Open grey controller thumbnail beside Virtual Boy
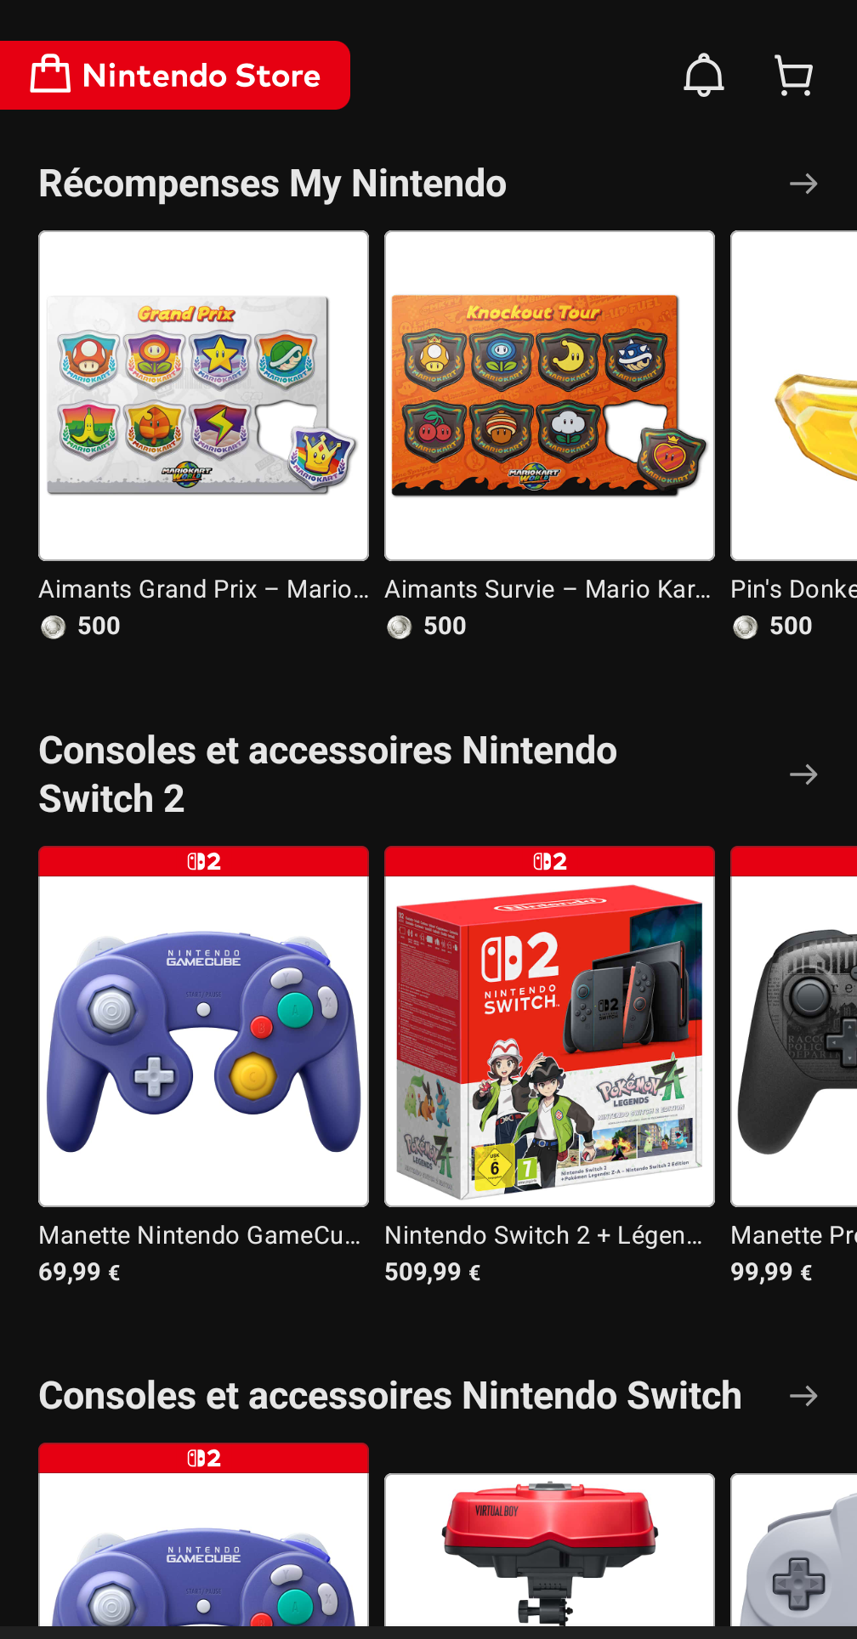 [794, 1551]
